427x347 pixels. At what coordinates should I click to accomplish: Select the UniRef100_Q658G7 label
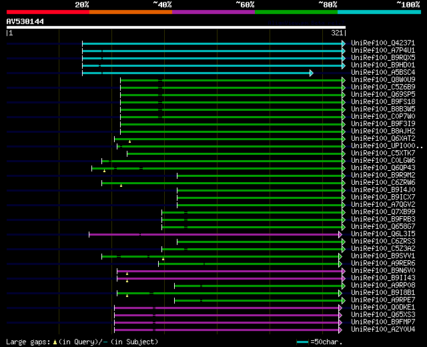point(383,227)
